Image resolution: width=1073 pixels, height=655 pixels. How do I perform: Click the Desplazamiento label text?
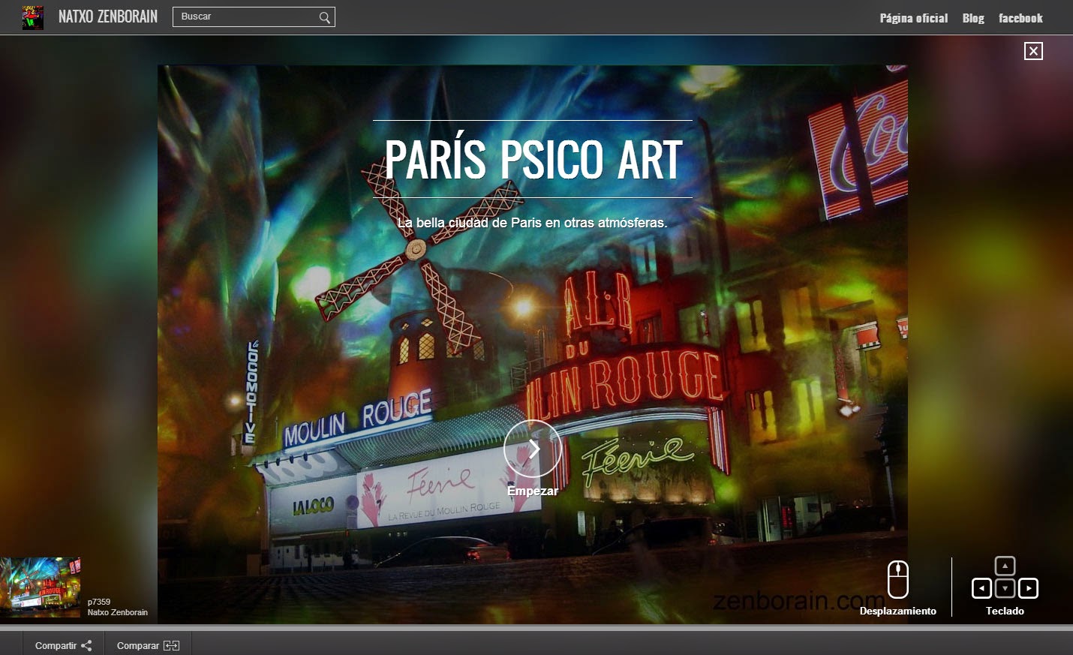pyautogui.click(x=898, y=611)
